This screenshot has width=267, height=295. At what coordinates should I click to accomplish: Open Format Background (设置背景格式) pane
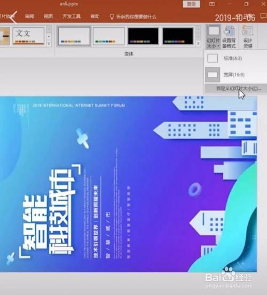(x=229, y=37)
